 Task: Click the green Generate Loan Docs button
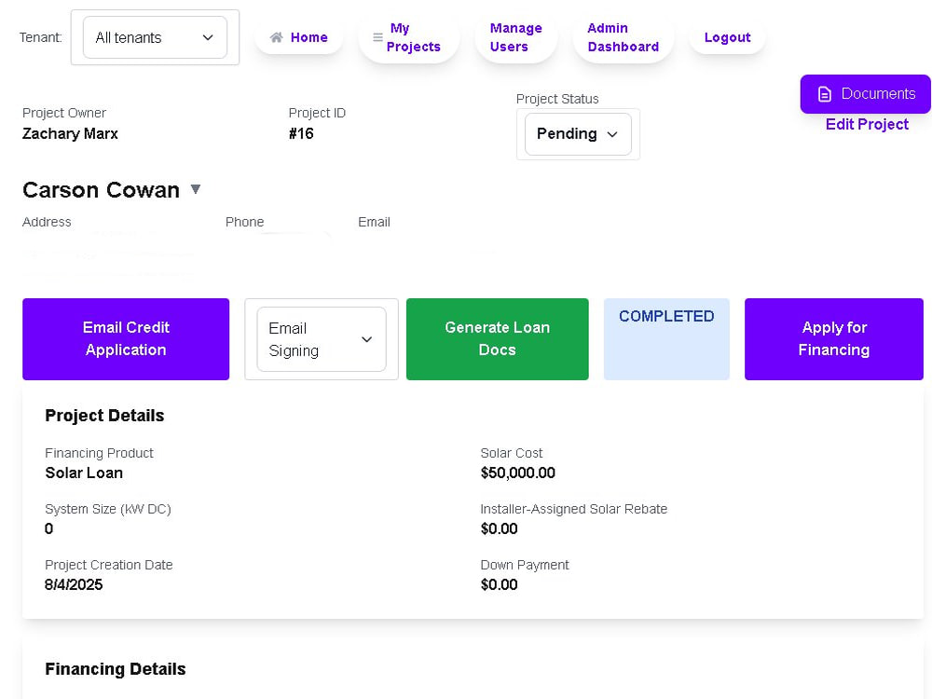point(498,339)
